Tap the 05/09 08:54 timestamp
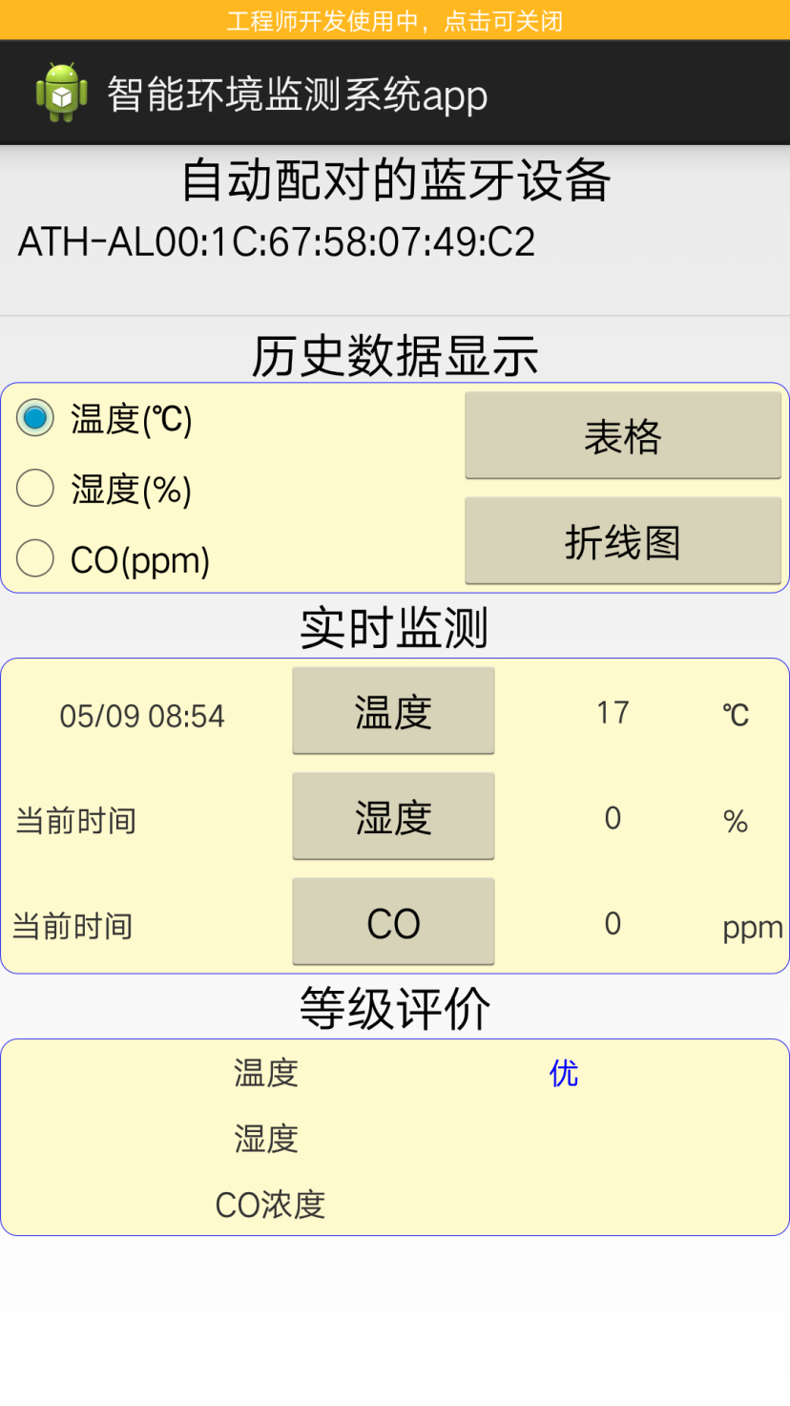The width and height of the screenshot is (790, 1406). point(142,716)
